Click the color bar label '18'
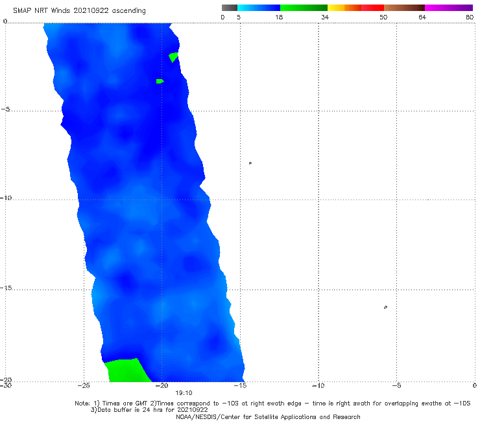The image size is (480, 421). point(279,17)
